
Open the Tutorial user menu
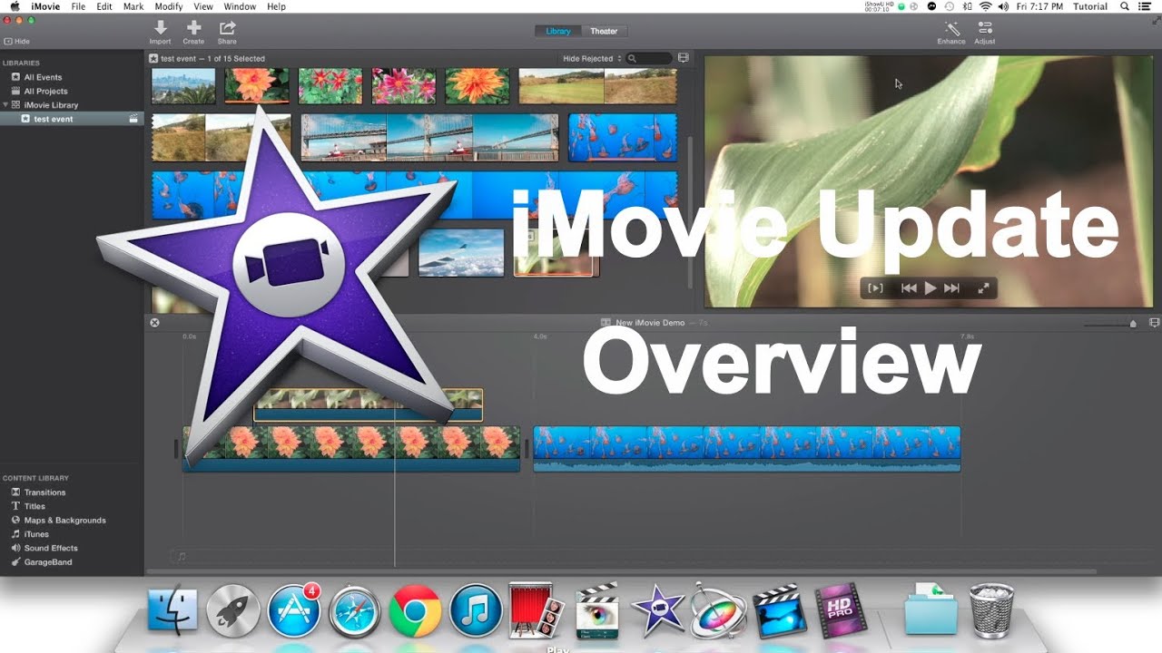(x=1090, y=6)
